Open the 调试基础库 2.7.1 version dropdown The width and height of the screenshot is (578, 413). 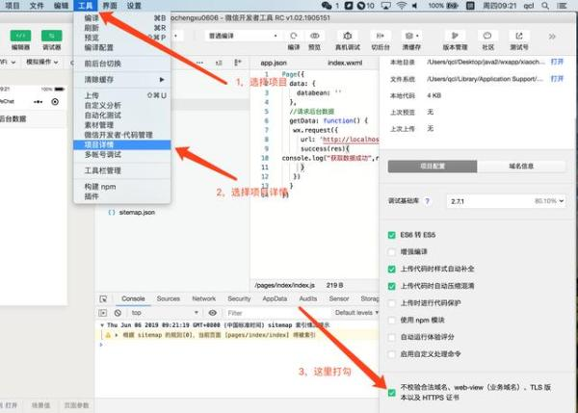pos(506,201)
